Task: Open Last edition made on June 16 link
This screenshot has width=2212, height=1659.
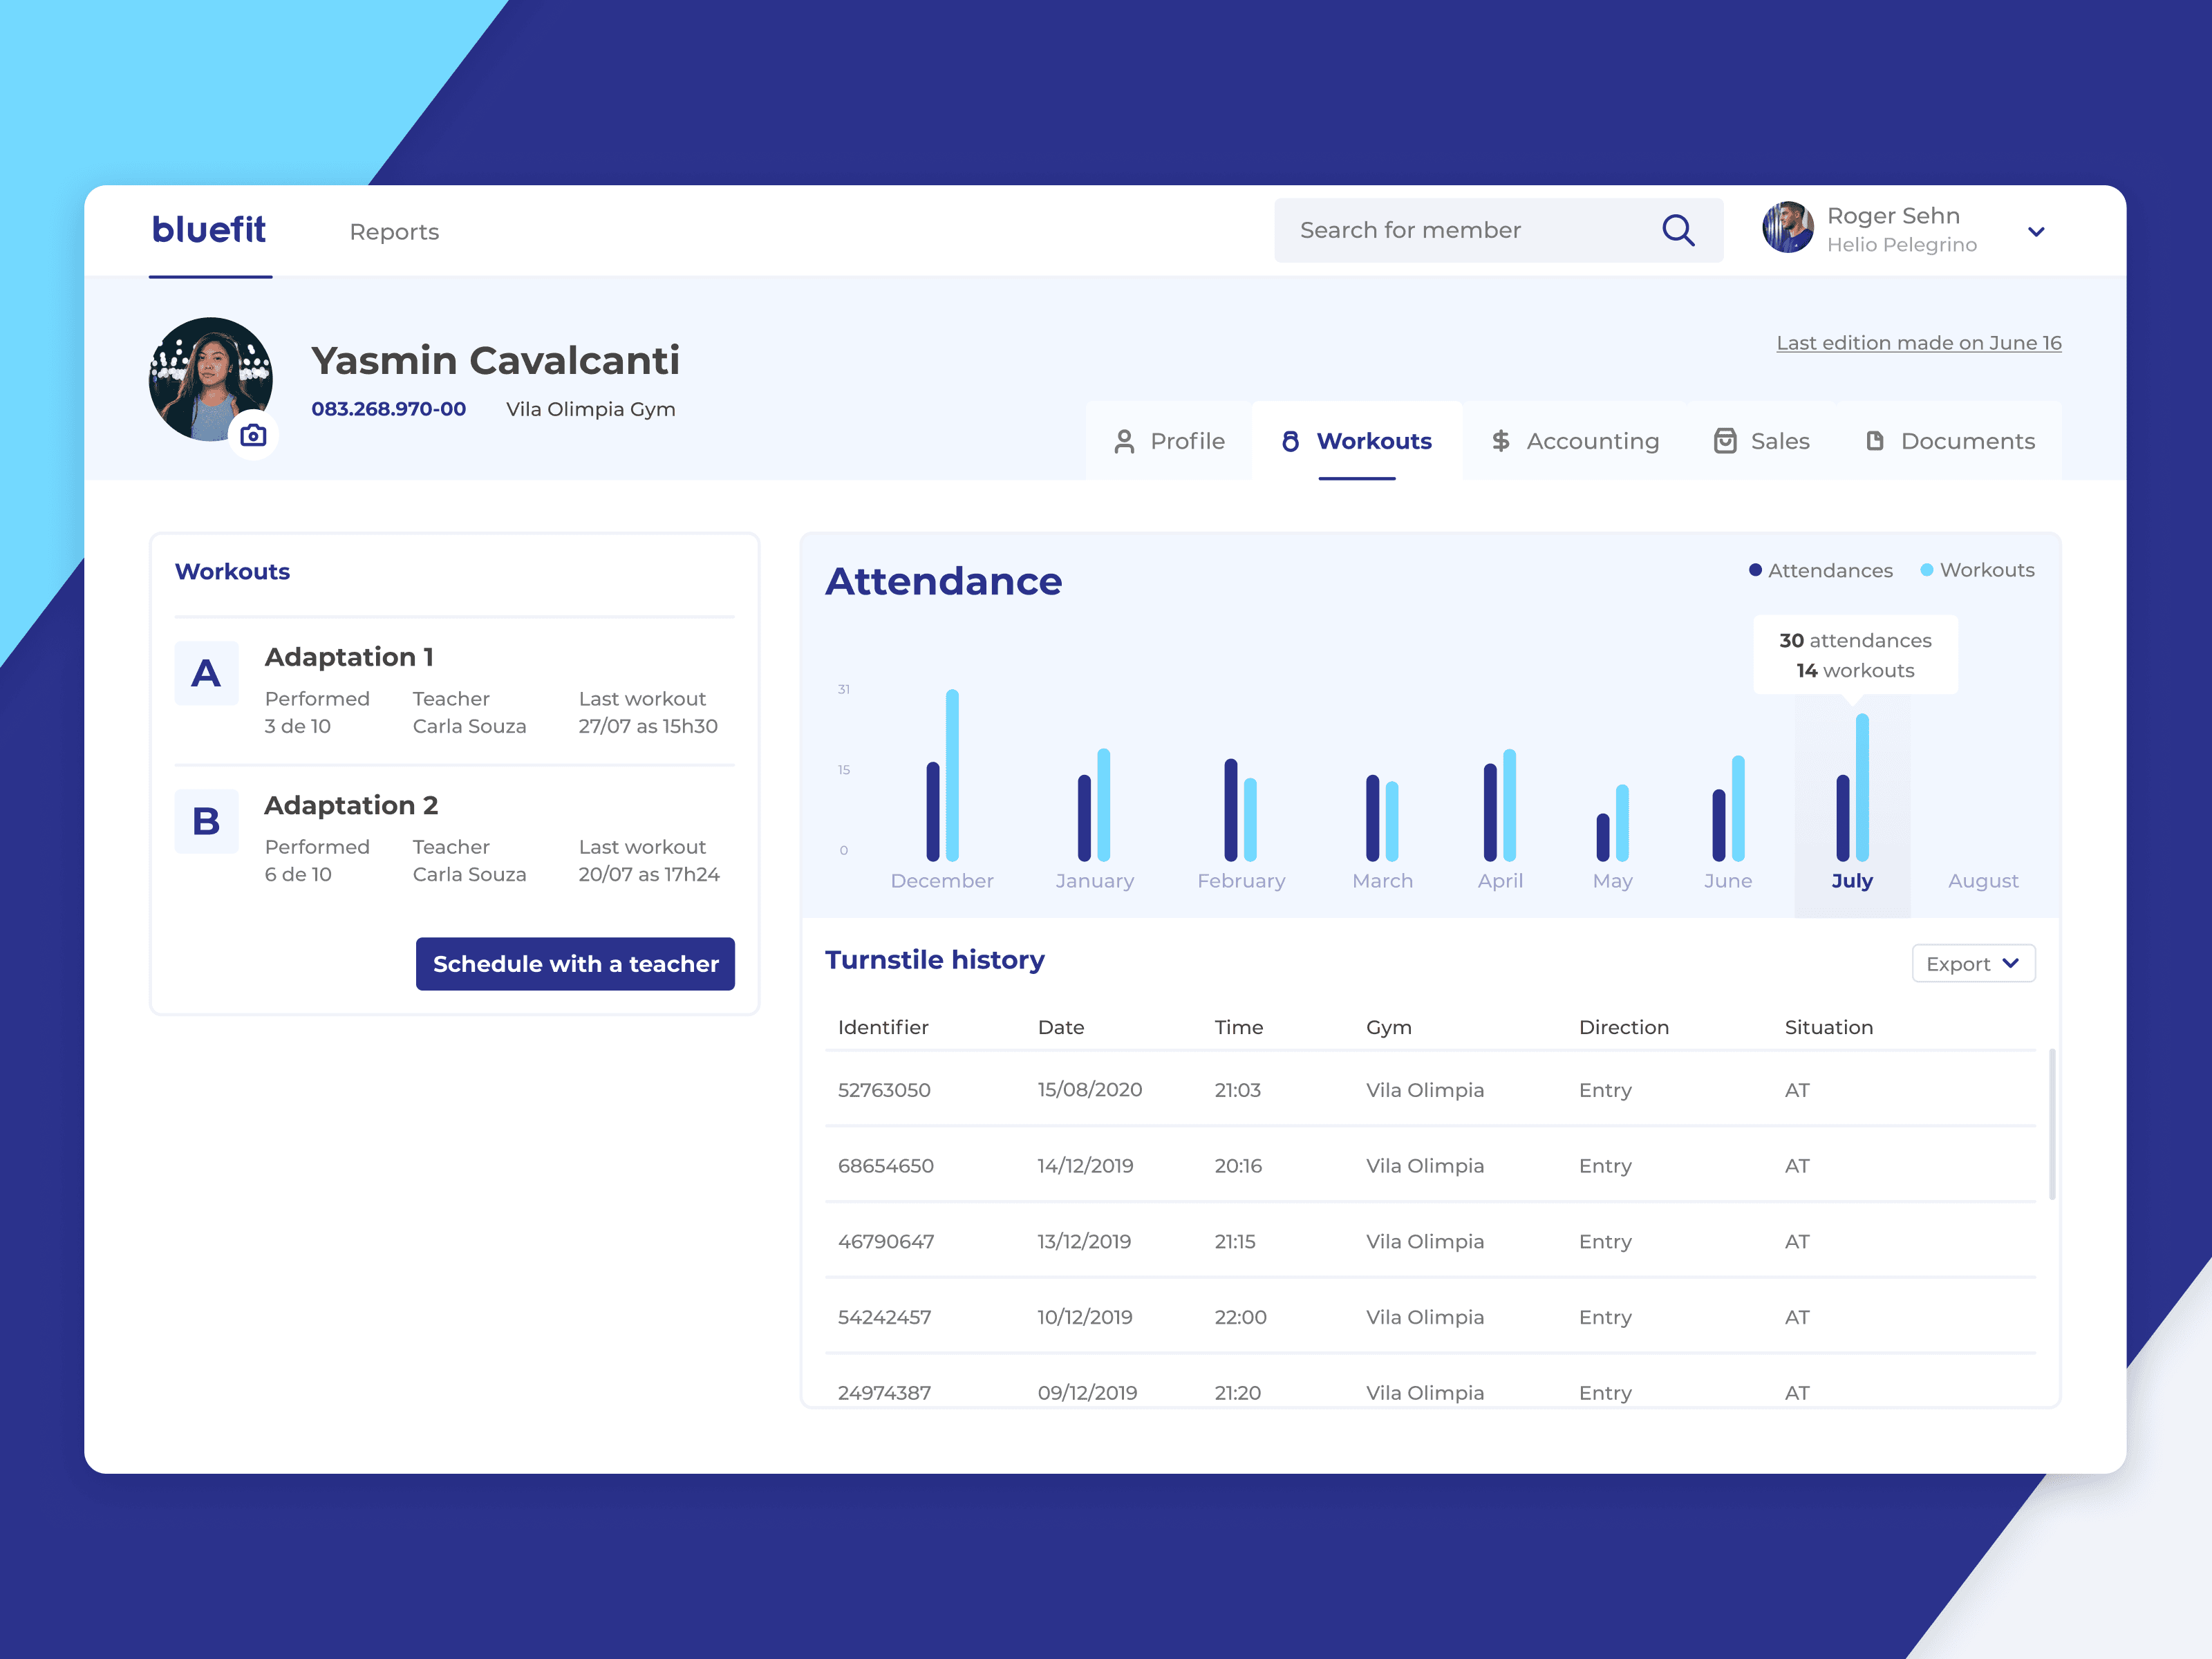Action: 1918,343
